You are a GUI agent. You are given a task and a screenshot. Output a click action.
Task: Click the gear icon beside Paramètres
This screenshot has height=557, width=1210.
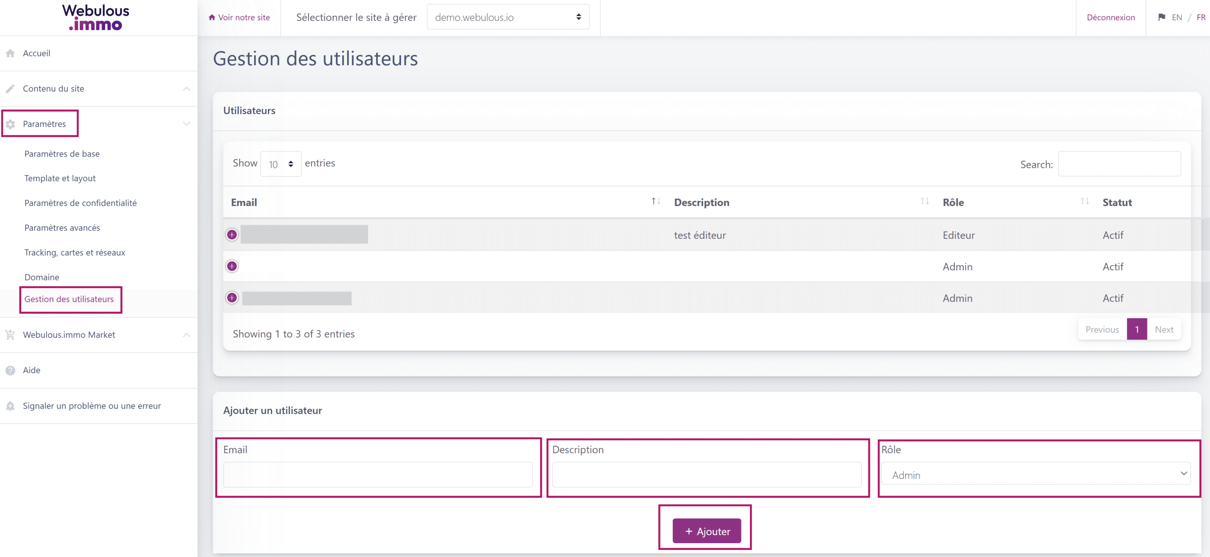11,124
